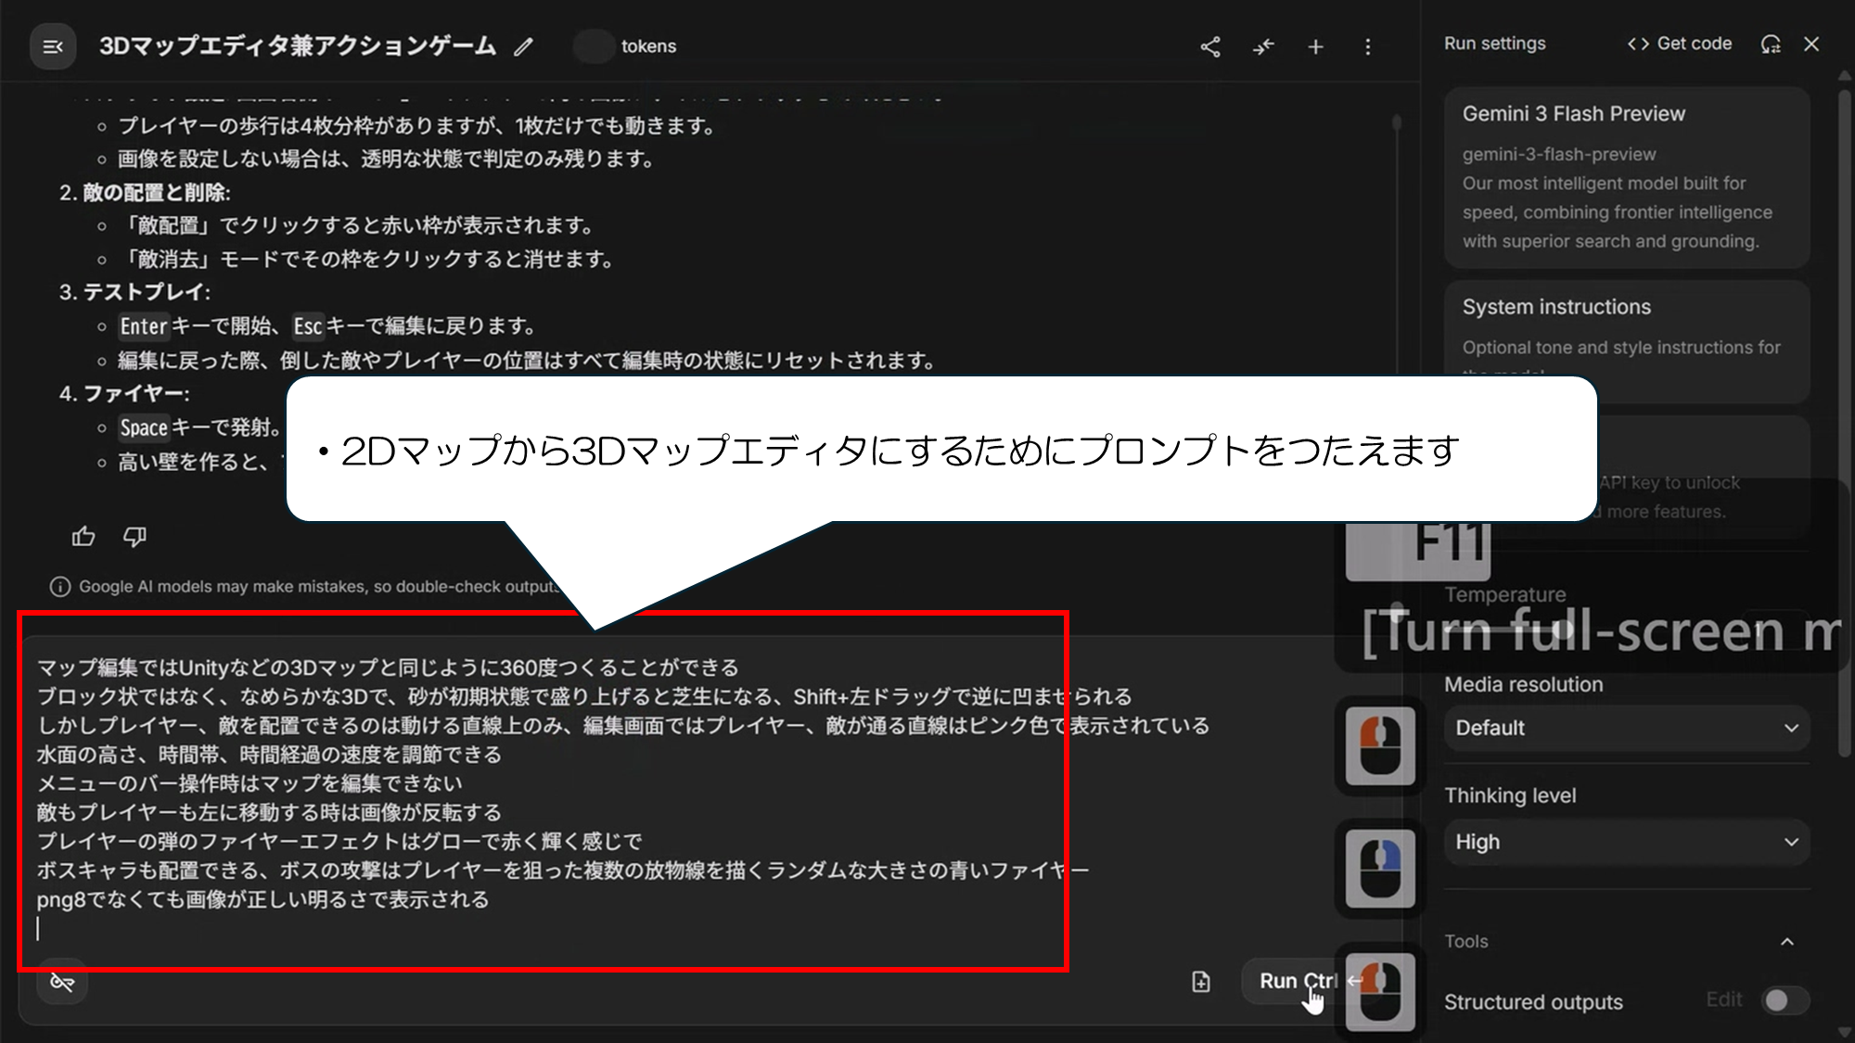Click the Media resolution label
The width and height of the screenshot is (1855, 1043).
(1524, 684)
